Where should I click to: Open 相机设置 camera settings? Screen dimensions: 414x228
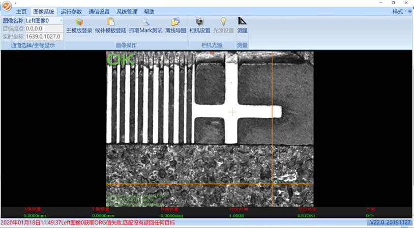tap(199, 22)
